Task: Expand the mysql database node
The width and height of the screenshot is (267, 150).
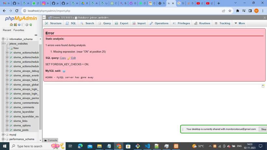Action: (x=3, y=135)
